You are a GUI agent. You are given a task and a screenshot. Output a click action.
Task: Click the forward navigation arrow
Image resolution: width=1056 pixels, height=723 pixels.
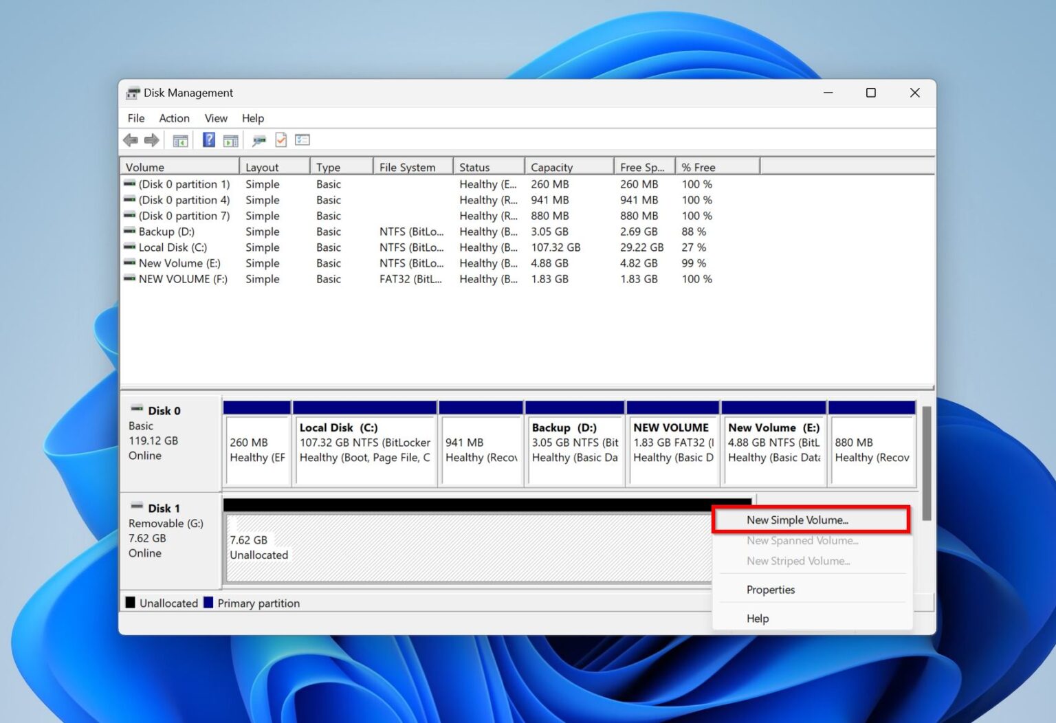click(151, 140)
